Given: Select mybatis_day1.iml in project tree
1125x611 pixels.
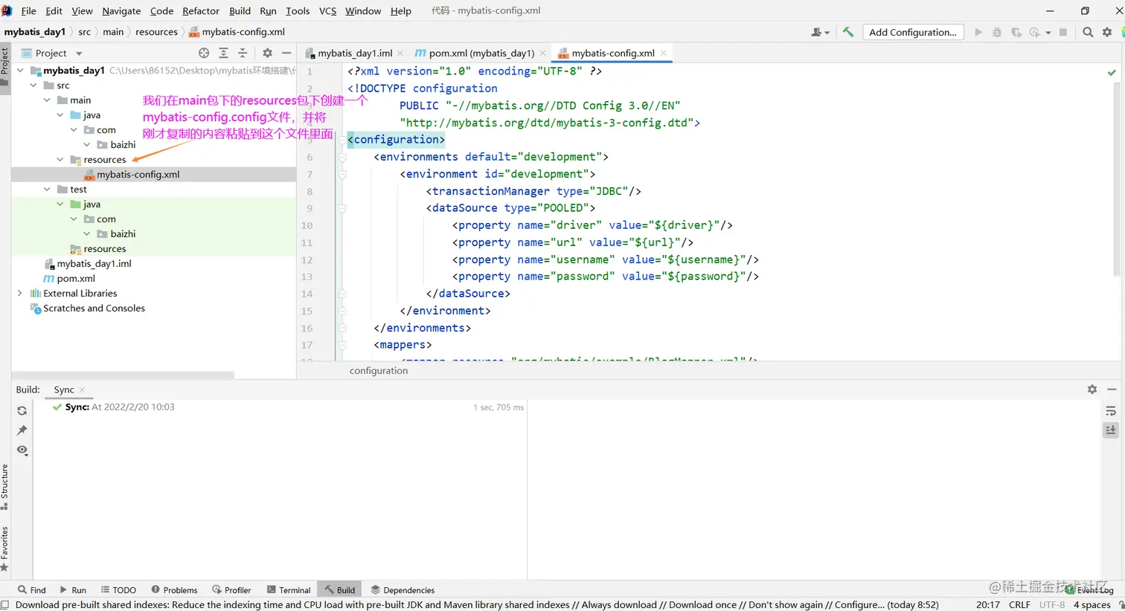Looking at the screenshot, I should 94,264.
